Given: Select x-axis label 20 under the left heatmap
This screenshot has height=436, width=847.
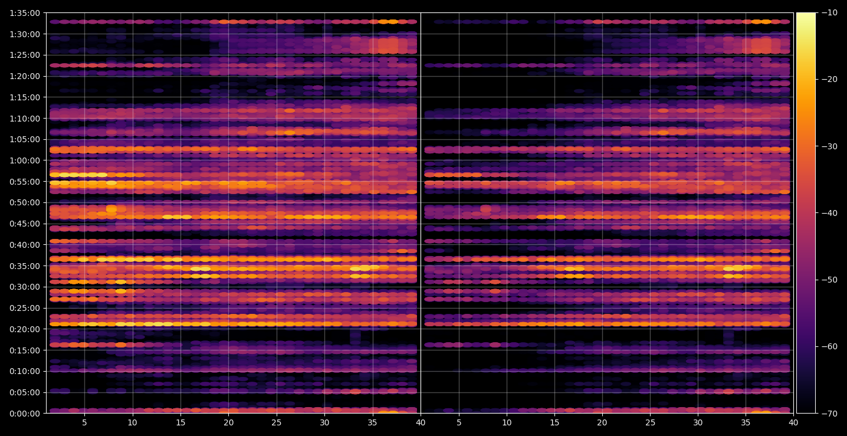Looking at the screenshot, I should point(228,422).
